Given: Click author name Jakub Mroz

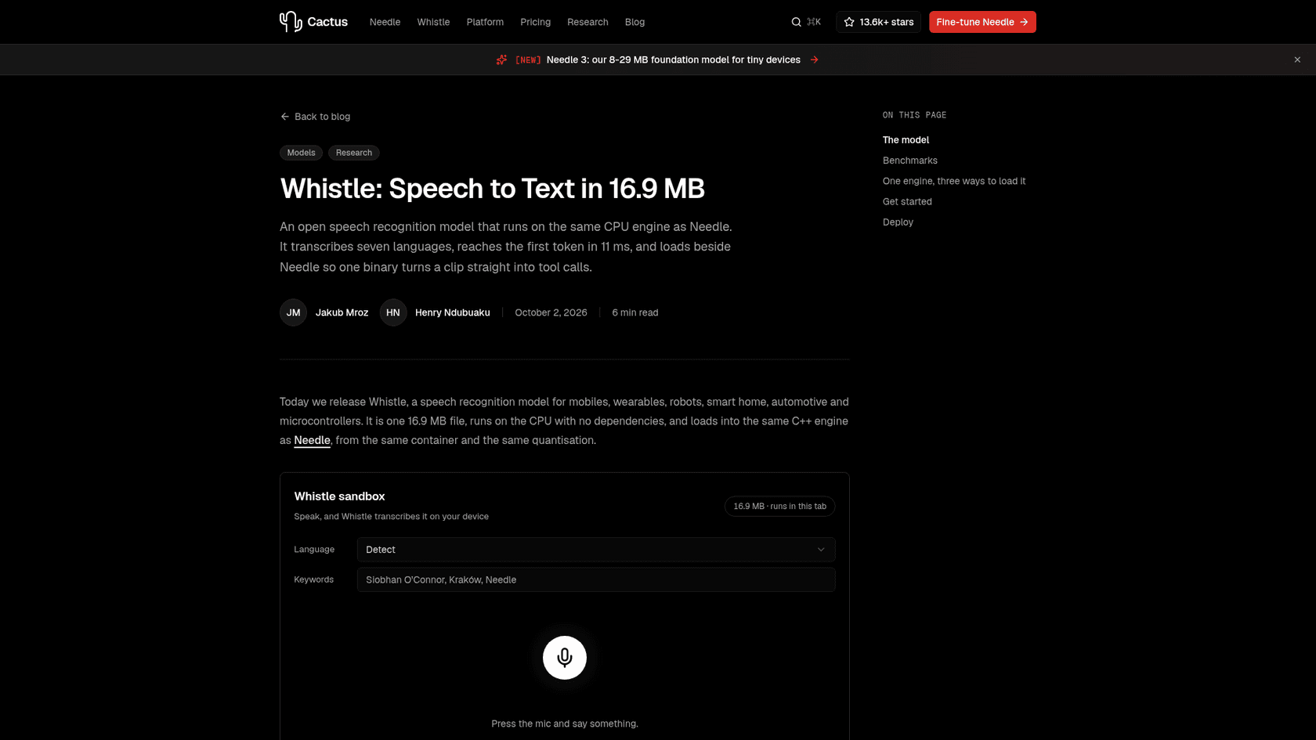Looking at the screenshot, I should [x=342, y=312].
